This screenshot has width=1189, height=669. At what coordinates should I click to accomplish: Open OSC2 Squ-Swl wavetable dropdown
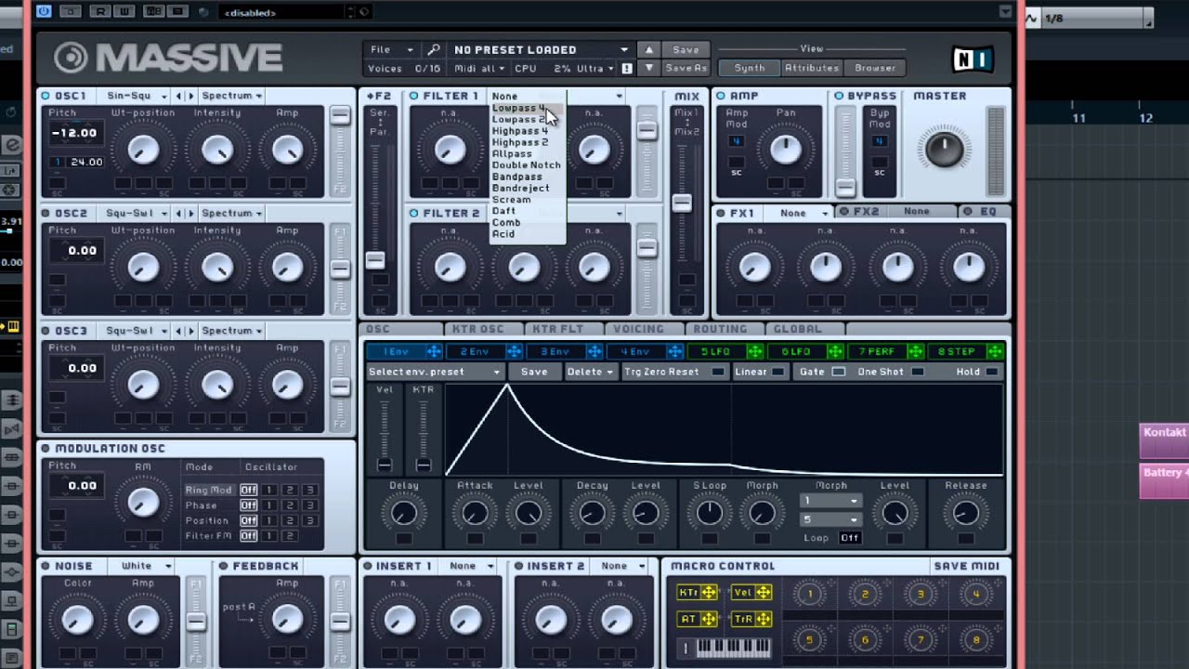coord(137,213)
